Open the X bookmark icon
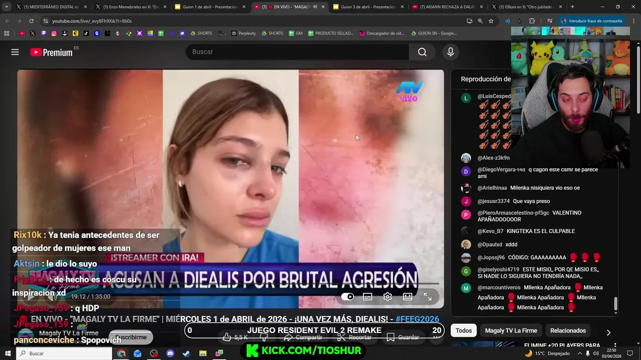Screen dimensions: 641x360 (33, 33)
